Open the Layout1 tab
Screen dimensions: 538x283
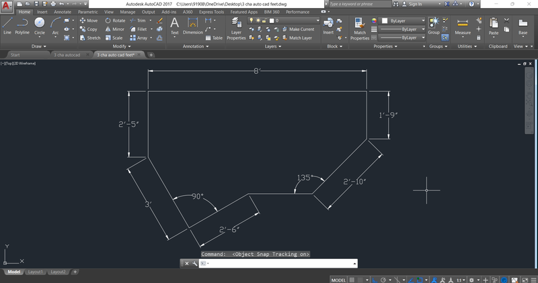36,272
